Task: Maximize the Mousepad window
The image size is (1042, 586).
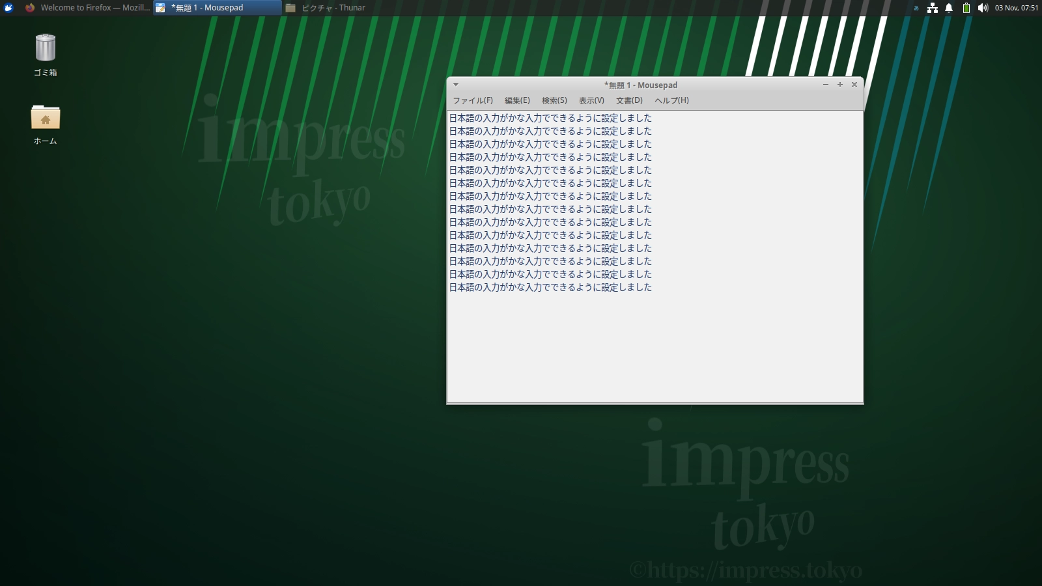Action: tap(840, 85)
